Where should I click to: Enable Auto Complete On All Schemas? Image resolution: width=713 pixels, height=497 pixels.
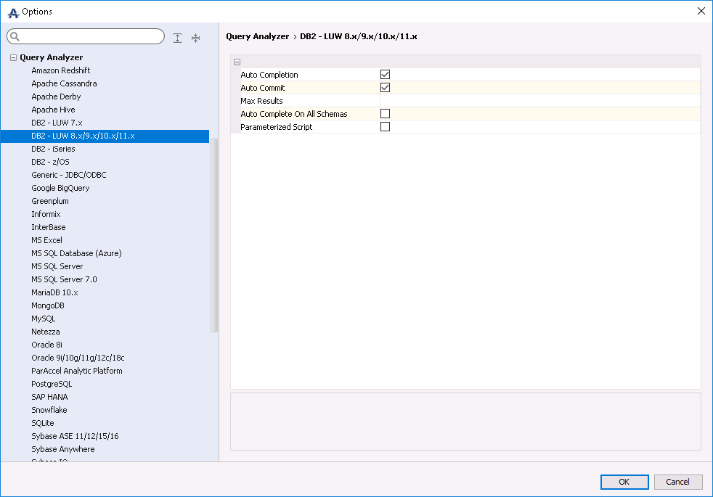tap(386, 114)
